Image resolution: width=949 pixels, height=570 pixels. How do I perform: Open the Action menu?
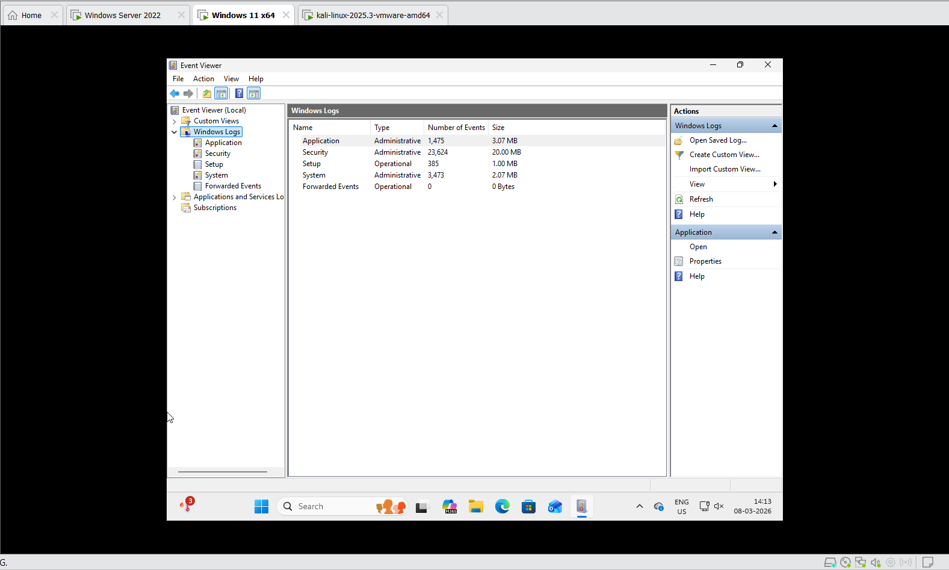(x=203, y=79)
